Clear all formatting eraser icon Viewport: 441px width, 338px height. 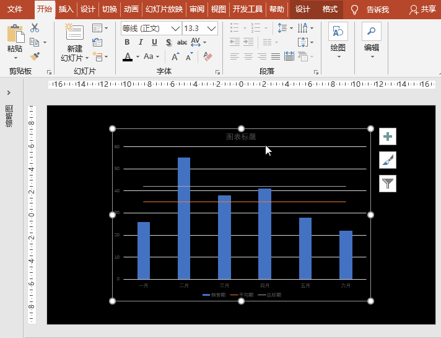(x=207, y=56)
